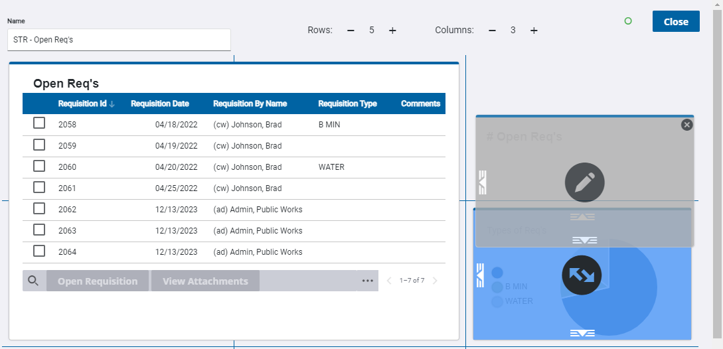Click left resize handle on Types of Req's widget
Screen dimensions: 723x349
click(480, 275)
